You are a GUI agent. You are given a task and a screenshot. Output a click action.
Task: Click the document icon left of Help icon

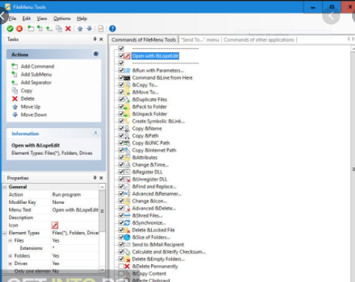[x=100, y=29]
